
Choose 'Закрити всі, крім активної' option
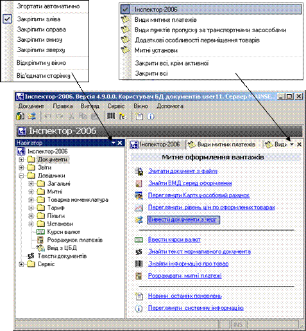[x=172, y=63]
